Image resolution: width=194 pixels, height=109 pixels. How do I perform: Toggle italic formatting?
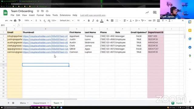tap(93, 21)
